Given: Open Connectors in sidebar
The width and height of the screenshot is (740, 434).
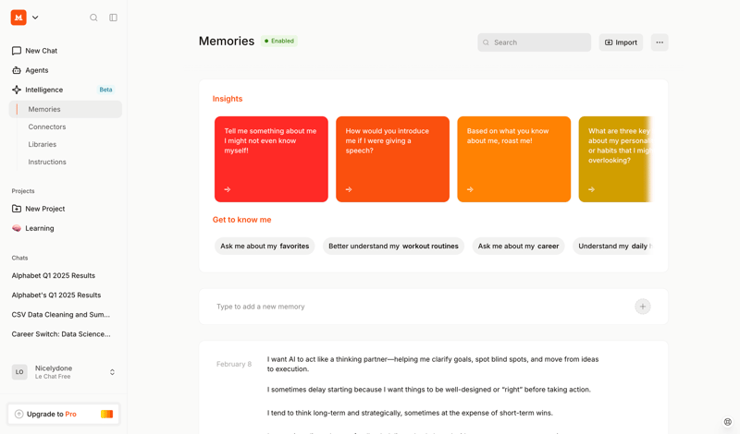Looking at the screenshot, I should coord(47,127).
